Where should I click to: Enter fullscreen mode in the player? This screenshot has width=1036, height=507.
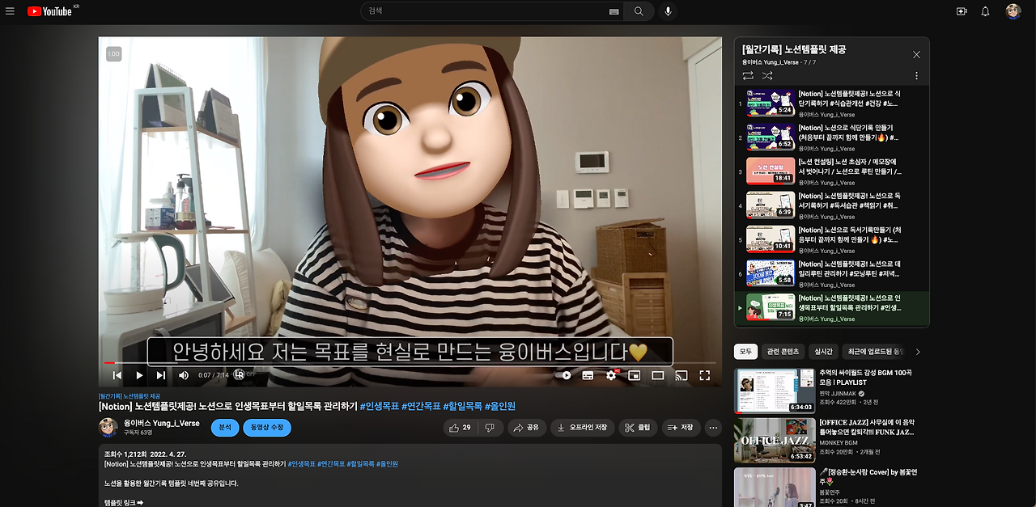click(x=704, y=375)
